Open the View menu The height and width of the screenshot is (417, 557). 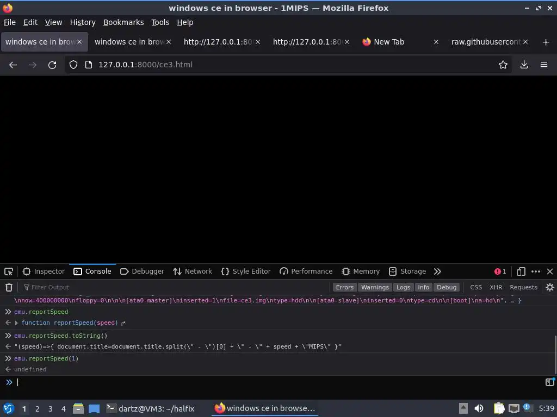(x=54, y=22)
